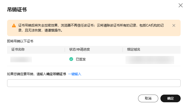Click the 取消 button
The width and height of the screenshot is (188, 108).
tap(148, 98)
